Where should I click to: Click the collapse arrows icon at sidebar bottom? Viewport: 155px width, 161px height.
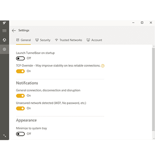[x=5, y=136]
